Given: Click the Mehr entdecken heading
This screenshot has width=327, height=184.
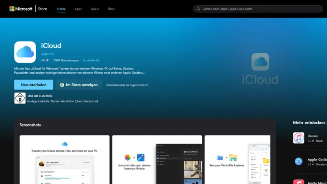Looking at the screenshot, I should 309,123.
